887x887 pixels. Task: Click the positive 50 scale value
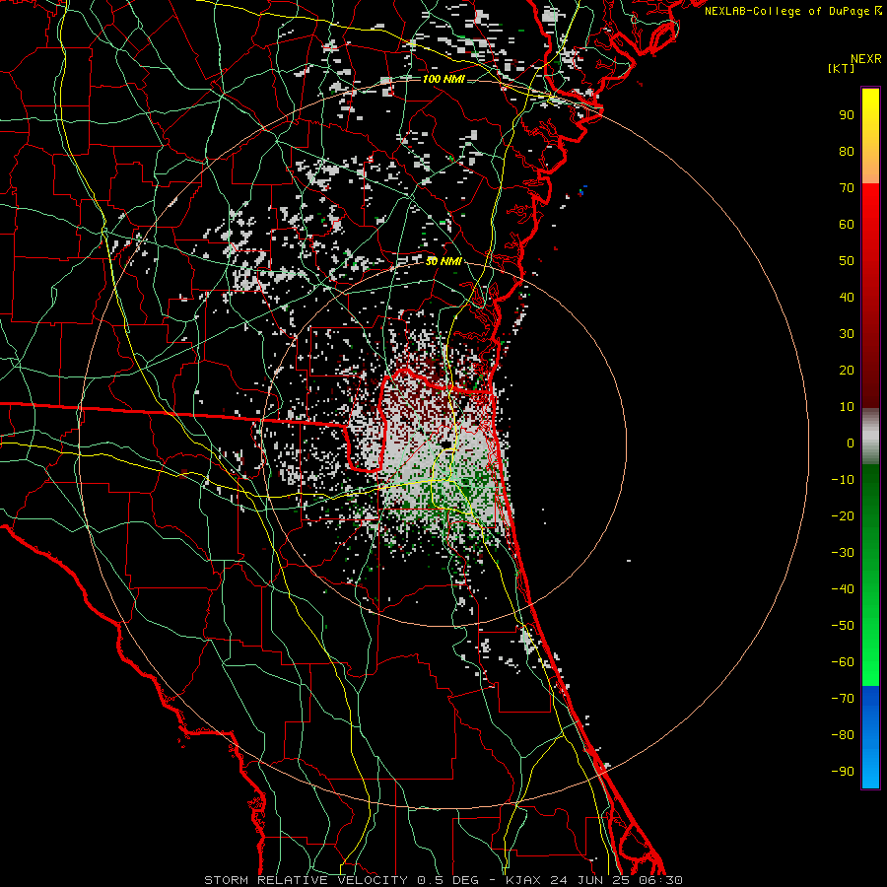click(x=847, y=261)
